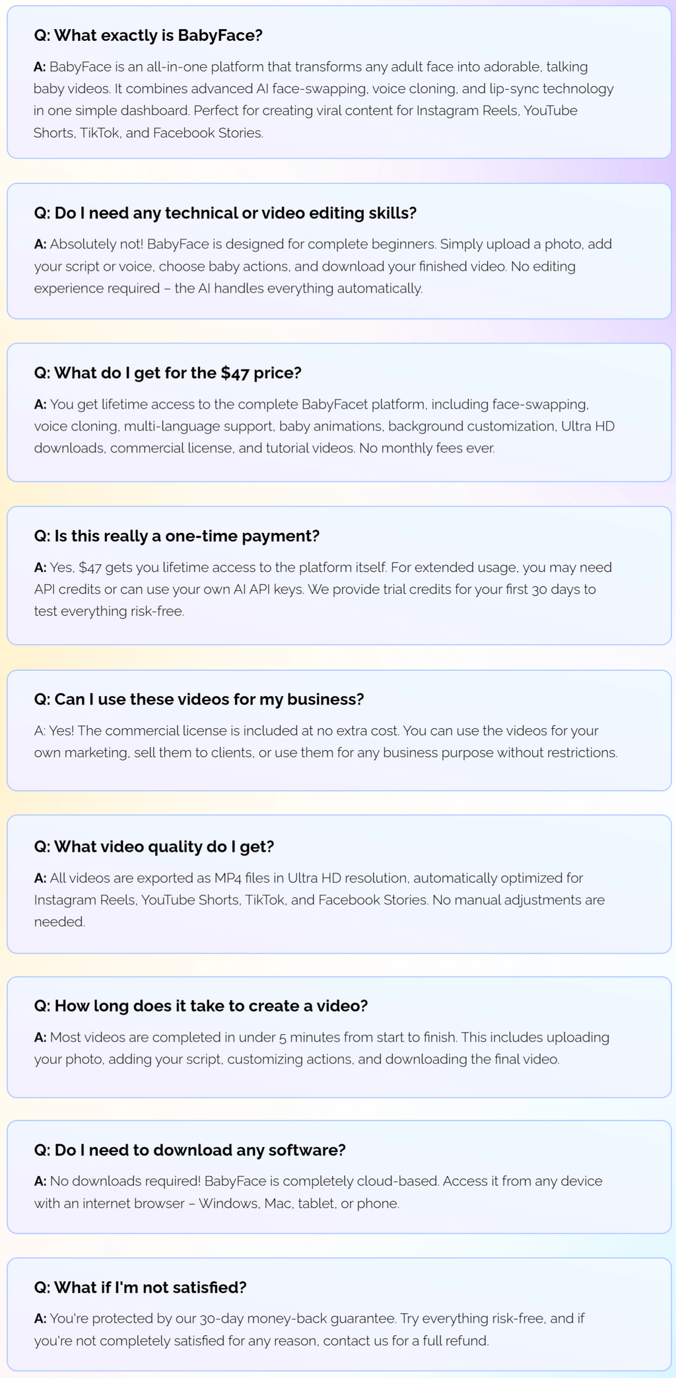The height and width of the screenshot is (1378, 676).
Task: Open 'Do I need any technical or video editing skills?'
Action: [x=225, y=213]
